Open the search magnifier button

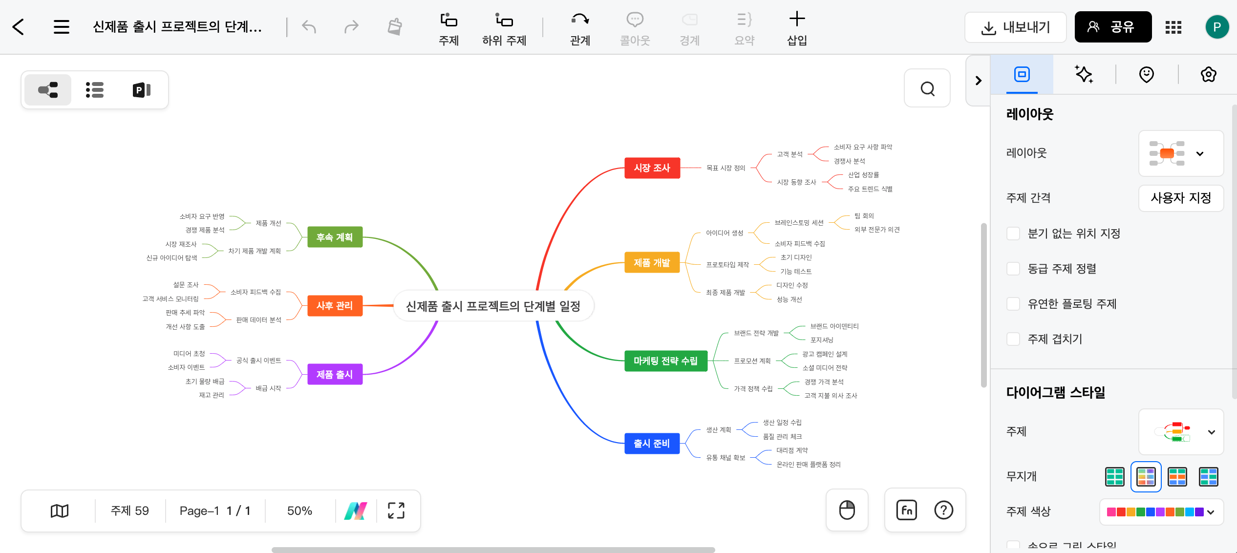(x=927, y=88)
